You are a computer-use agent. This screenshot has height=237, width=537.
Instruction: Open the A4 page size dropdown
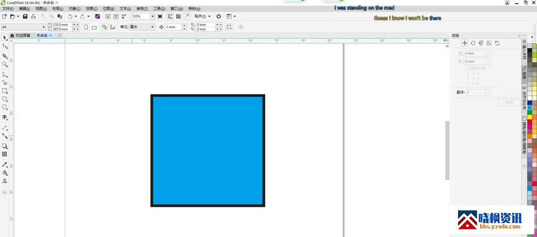tap(43, 27)
